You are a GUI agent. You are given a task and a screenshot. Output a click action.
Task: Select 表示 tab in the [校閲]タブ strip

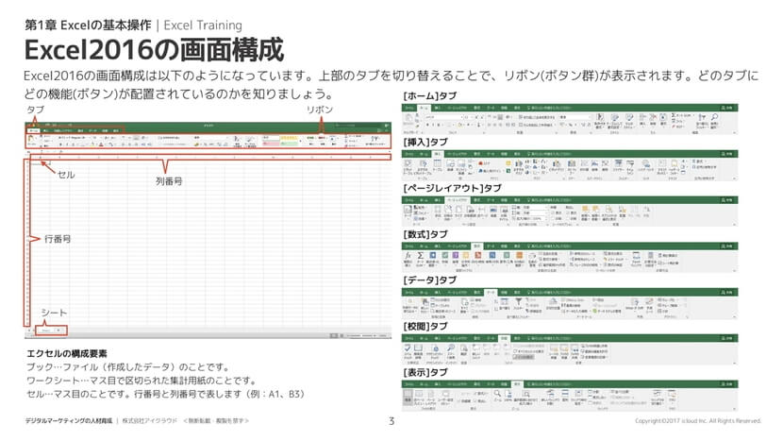click(x=517, y=339)
